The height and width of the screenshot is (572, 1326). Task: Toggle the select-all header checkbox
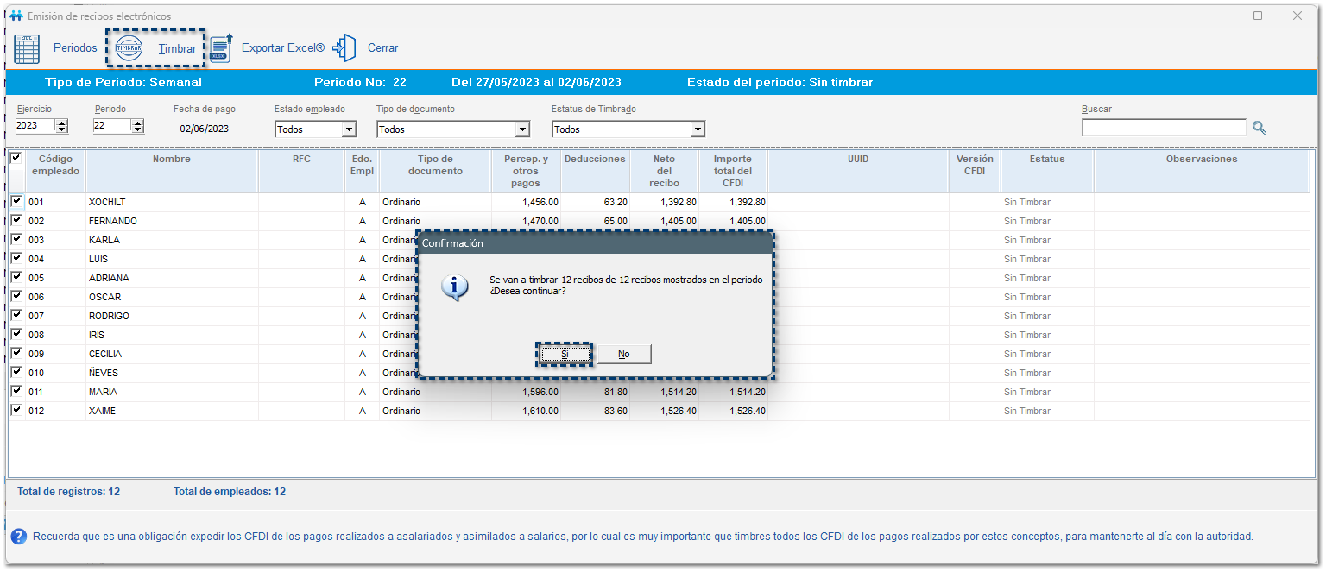16,159
